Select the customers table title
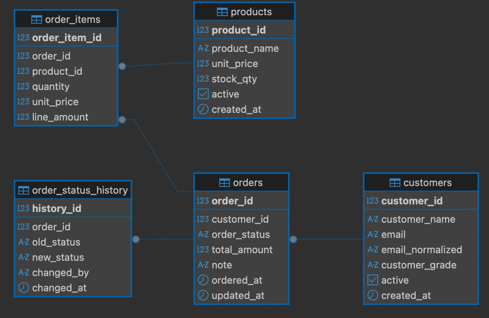The width and height of the screenshot is (489, 318). tap(427, 183)
